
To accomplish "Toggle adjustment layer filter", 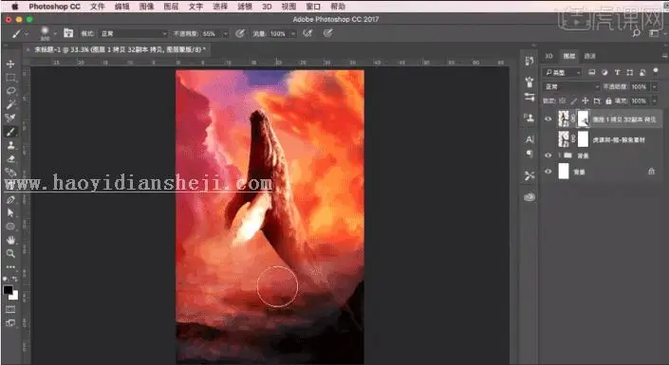I will point(604,72).
